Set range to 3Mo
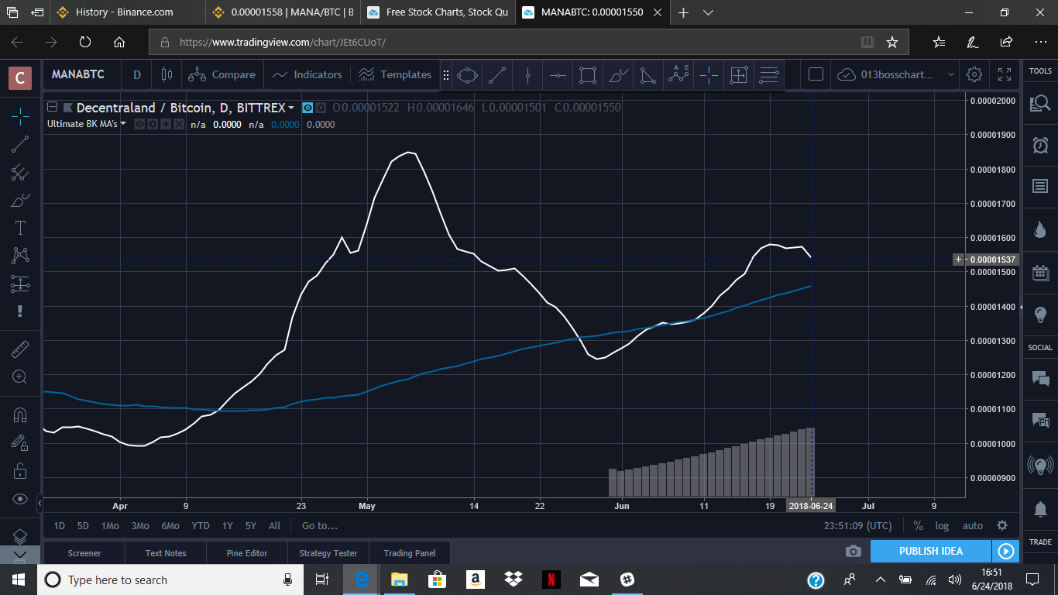Screen dimensions: 1058x595 [x=140, y=526]
